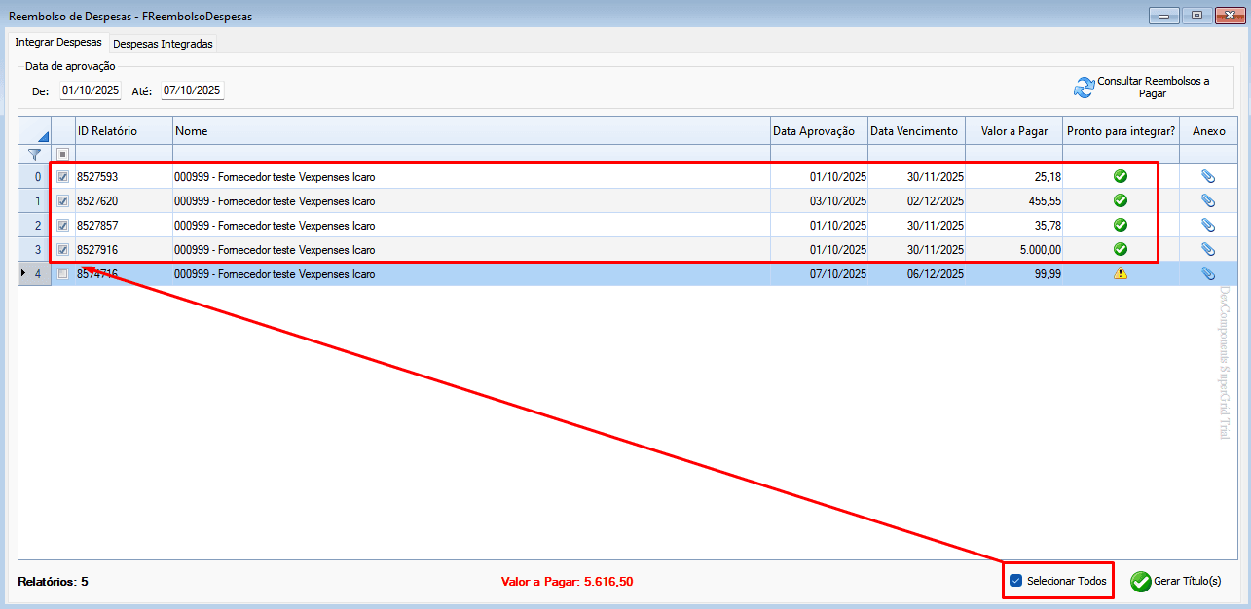Open attachment paperclip for report 8527593
The height and width of the screenshot is (609, 1251).
coord(1207,177)
